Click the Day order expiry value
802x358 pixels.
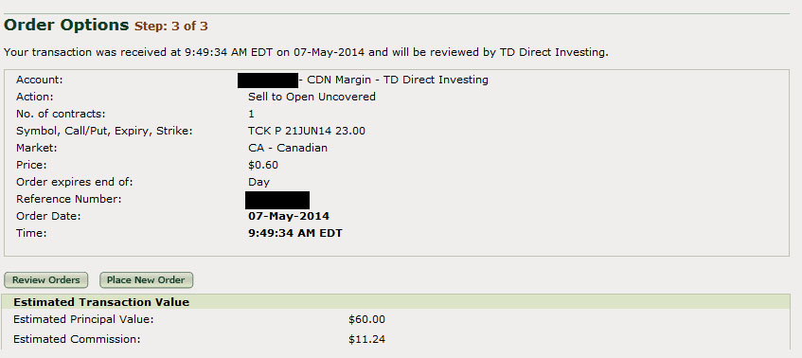click(x=258, y=182)
